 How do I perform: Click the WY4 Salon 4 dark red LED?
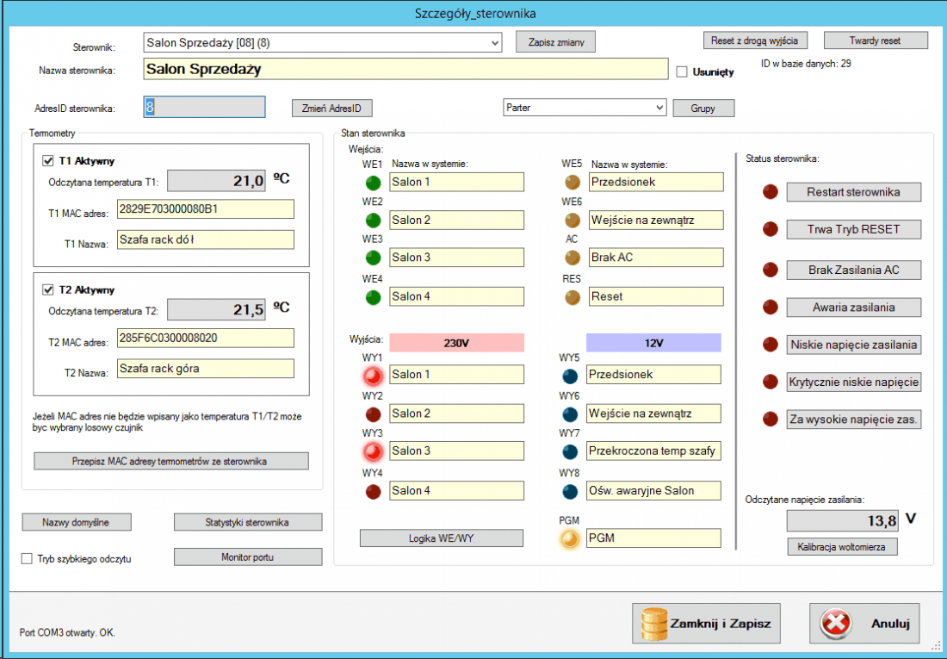point(373,491)
